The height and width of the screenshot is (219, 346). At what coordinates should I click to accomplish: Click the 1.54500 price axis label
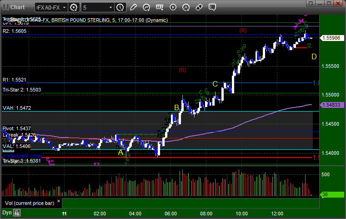tap(331, 124)
